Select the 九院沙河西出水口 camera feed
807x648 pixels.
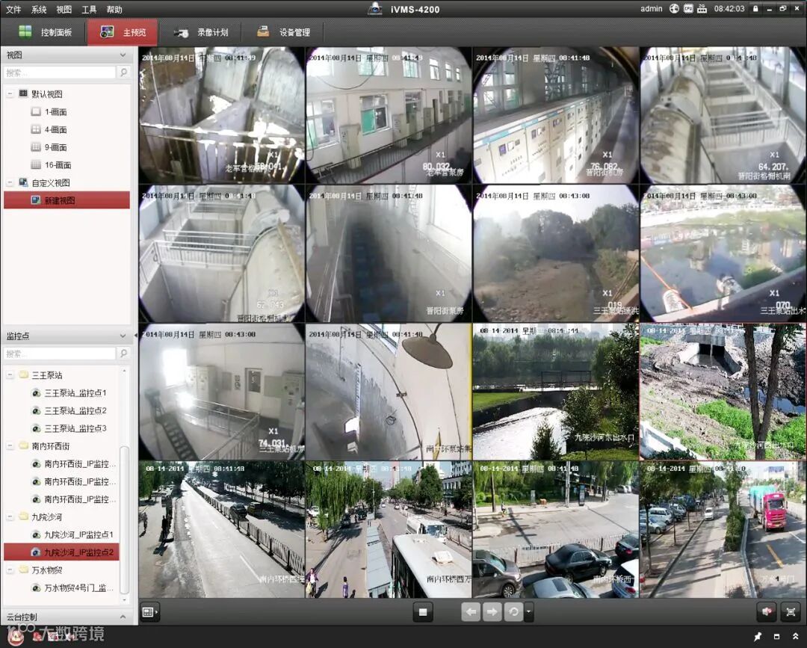pyautogui.click(x=723, y=392)
